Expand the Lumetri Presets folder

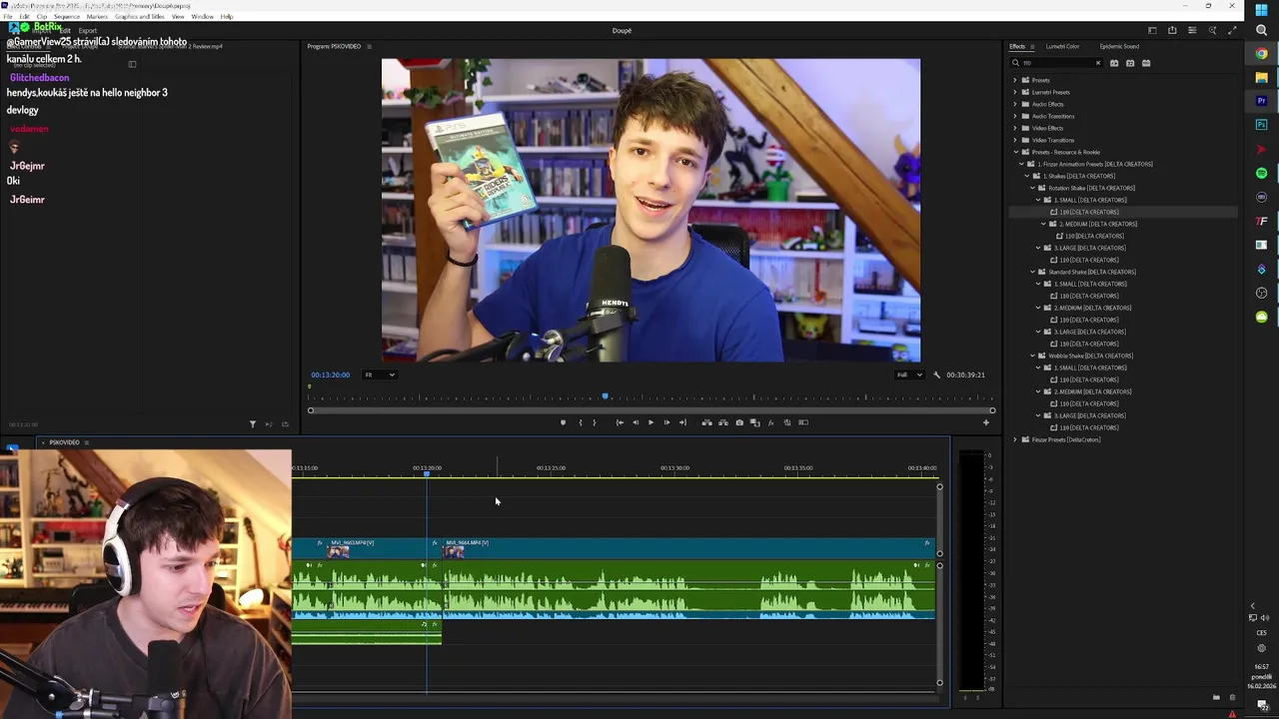click(1015, 92)
